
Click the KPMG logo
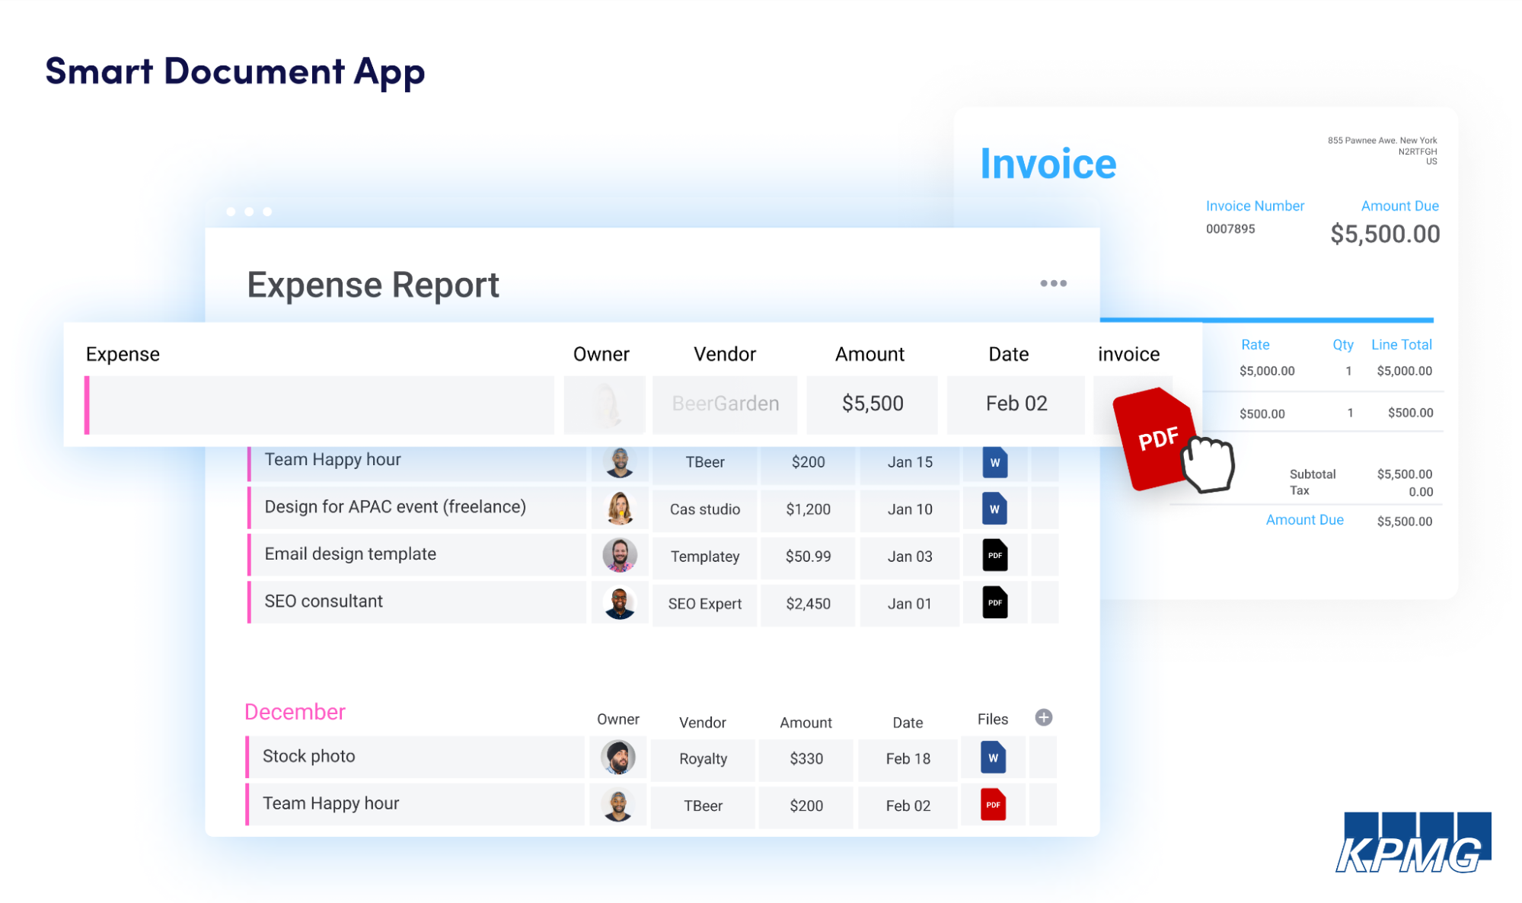pos(1413,843)
